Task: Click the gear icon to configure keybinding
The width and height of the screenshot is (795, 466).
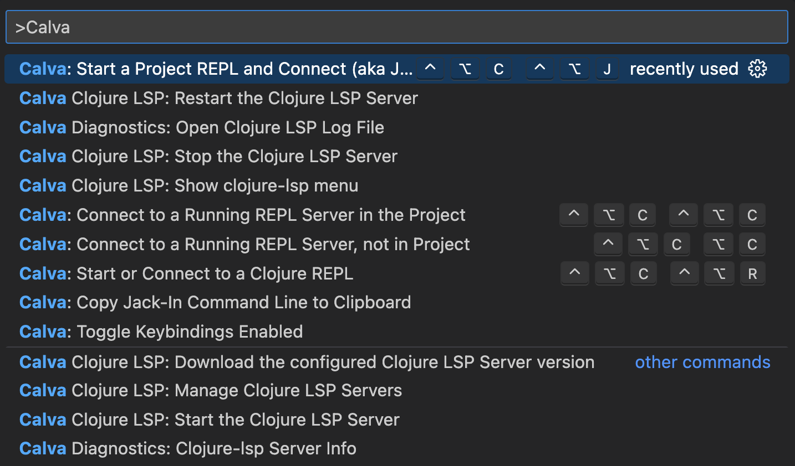Action: click(x=757, y=69)
